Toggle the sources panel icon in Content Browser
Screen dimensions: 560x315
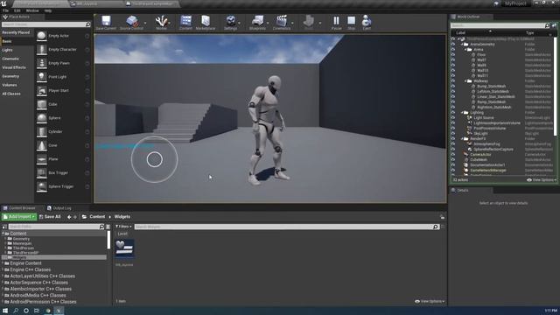pos(4,227)
